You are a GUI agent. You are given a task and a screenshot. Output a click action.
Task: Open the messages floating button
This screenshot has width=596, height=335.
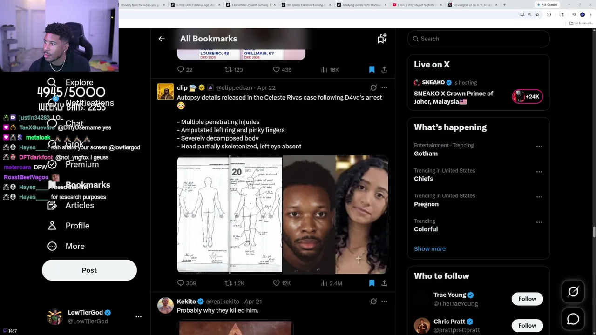coord(573,319)
